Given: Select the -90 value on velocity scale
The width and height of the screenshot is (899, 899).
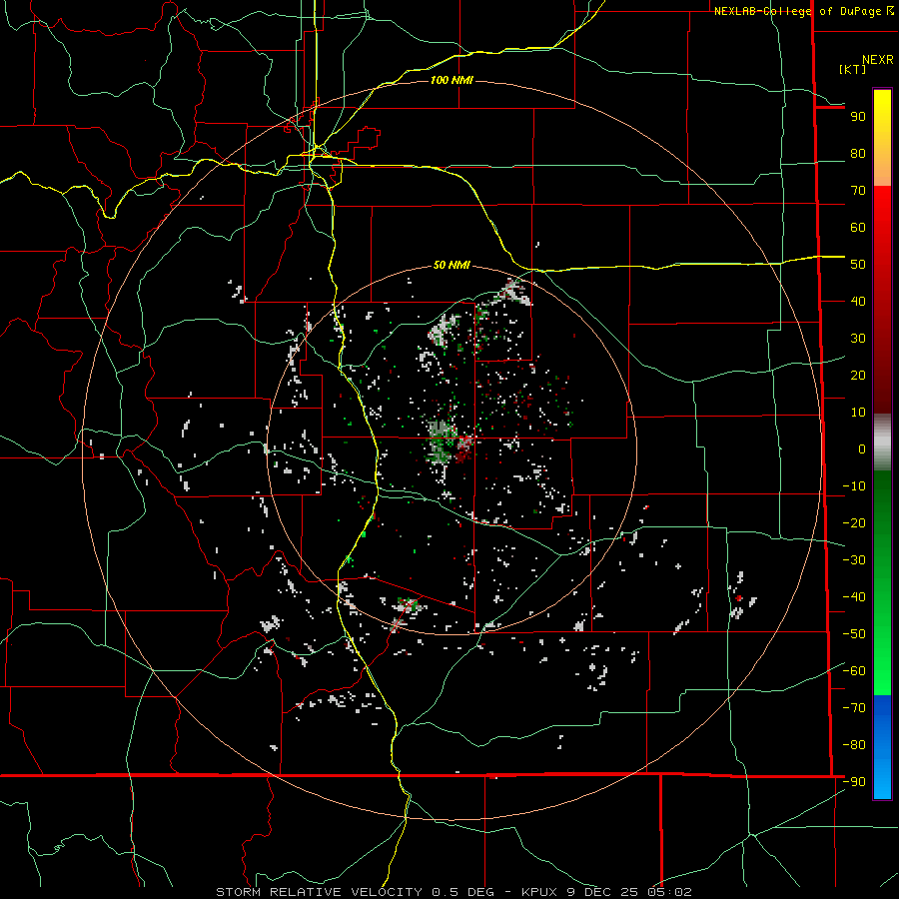Looking at the screenshot, I should click(854, 782).
